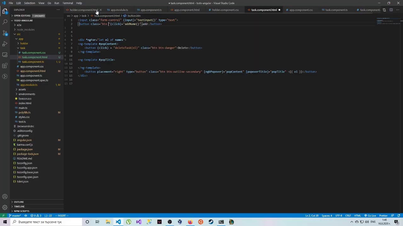403x226 pixels.
Task: Open the Search view icon
Action: pyautogui.click(x=5, y=22)
